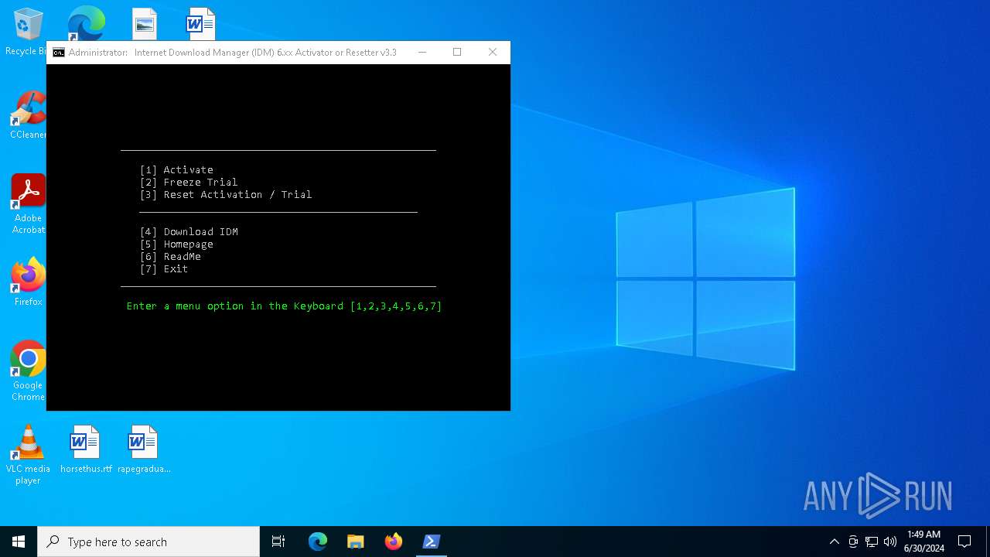Image resolution: width=990 pixels, height=557 pixels.
Task: Launch Google Chrome desktop shortcut
Action: click(x=28, y=371)
